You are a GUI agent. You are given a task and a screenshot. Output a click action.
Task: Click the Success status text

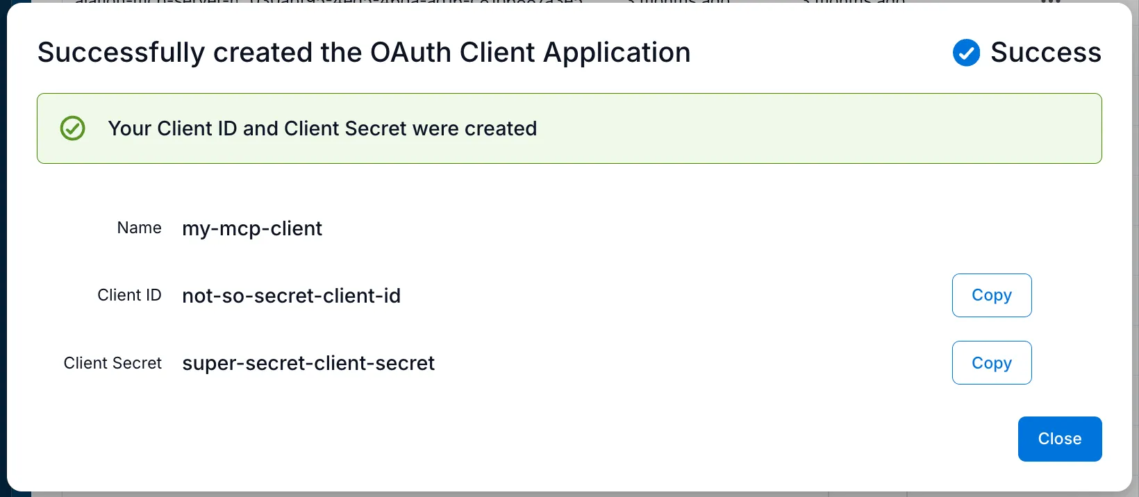pos(1046,52)
